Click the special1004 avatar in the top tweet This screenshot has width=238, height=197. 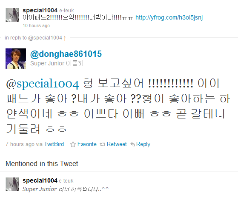pyautogui.click(x=12, y=15)
